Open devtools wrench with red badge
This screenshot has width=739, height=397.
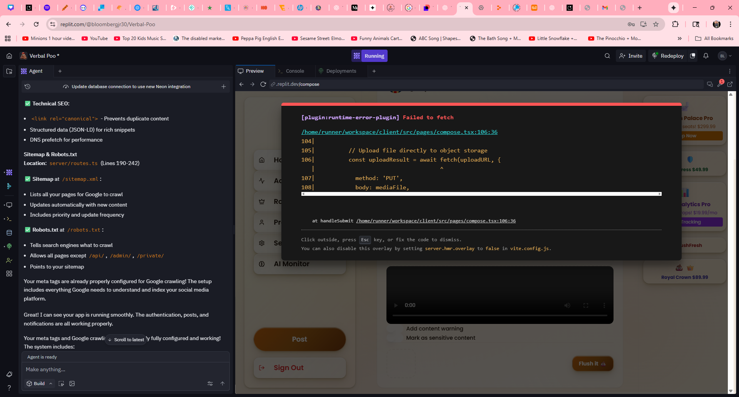(720, 84)
